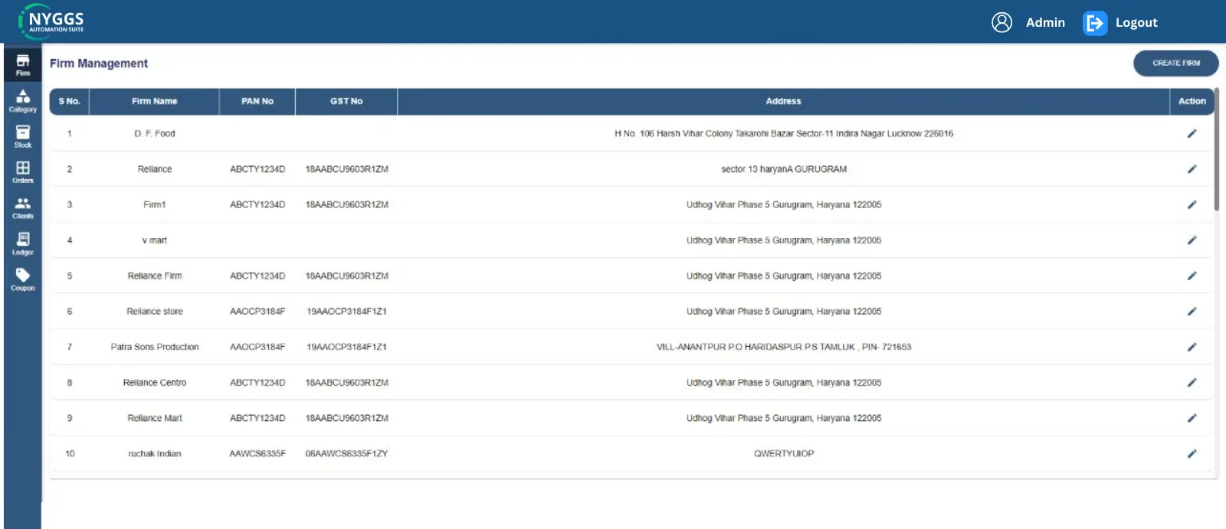The image size is (1226, 529).
Task: Edit the Patra Sons Production row
Action: [1192, 347]
